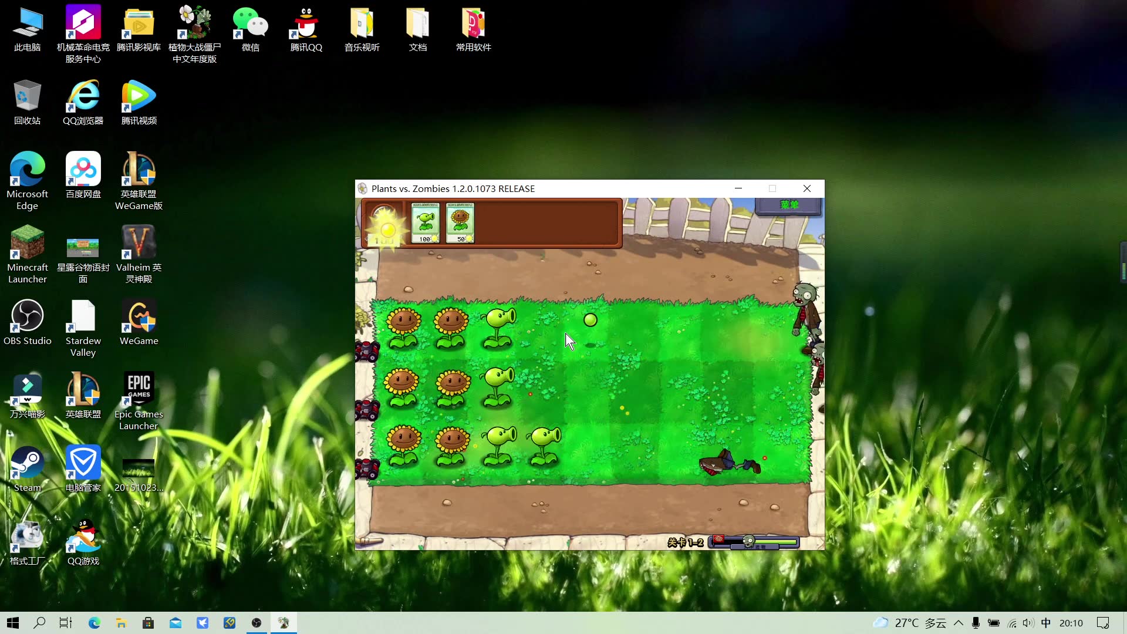Click the Plants vs. Zombies window title bar
1127x634 pixels.
point(590,188)
